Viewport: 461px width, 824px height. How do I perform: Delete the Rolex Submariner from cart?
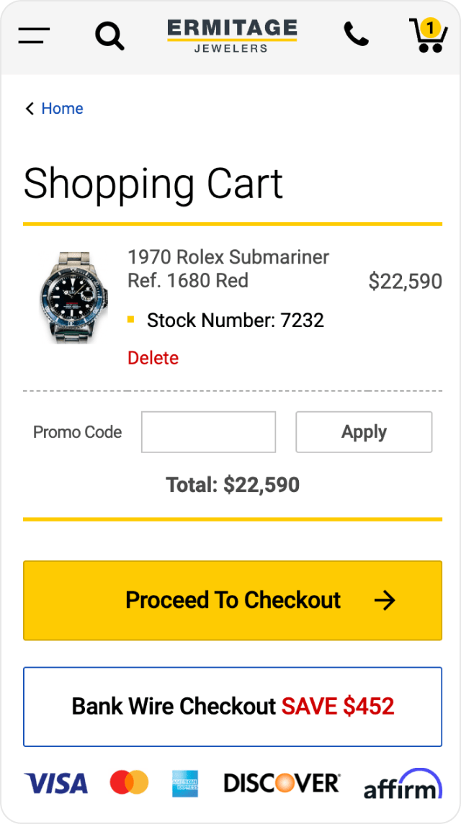153,358
